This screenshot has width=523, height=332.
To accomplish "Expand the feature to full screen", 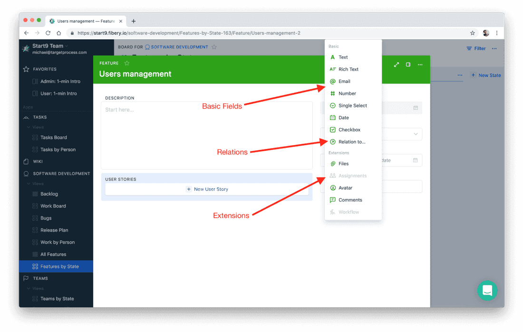I will (x=397, y=65).
